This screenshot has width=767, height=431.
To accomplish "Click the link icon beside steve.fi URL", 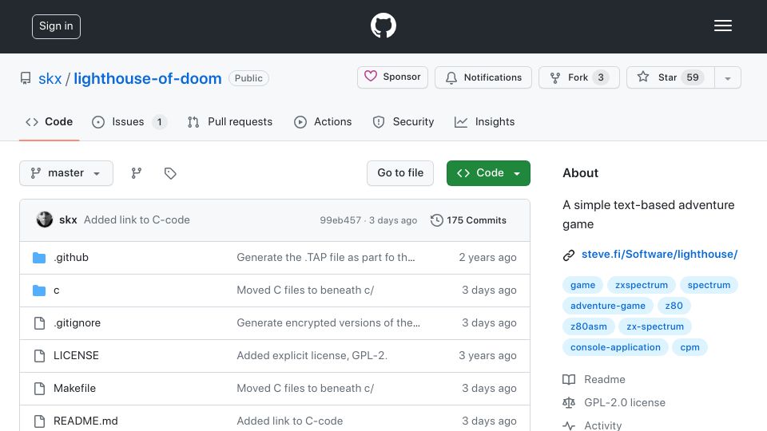I will (x=568, y=255).
